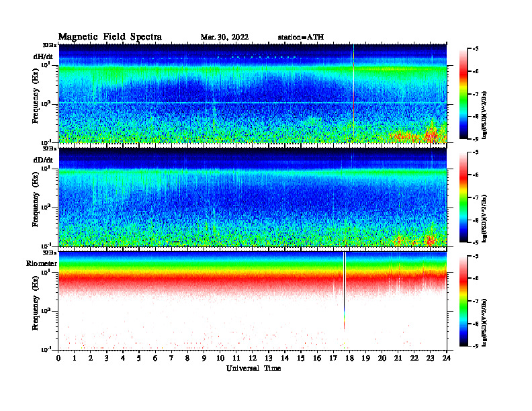Viewport: 532px width, 411px height.
Task: Click the "-9" value on Riometer color bar
Action: 476,346
